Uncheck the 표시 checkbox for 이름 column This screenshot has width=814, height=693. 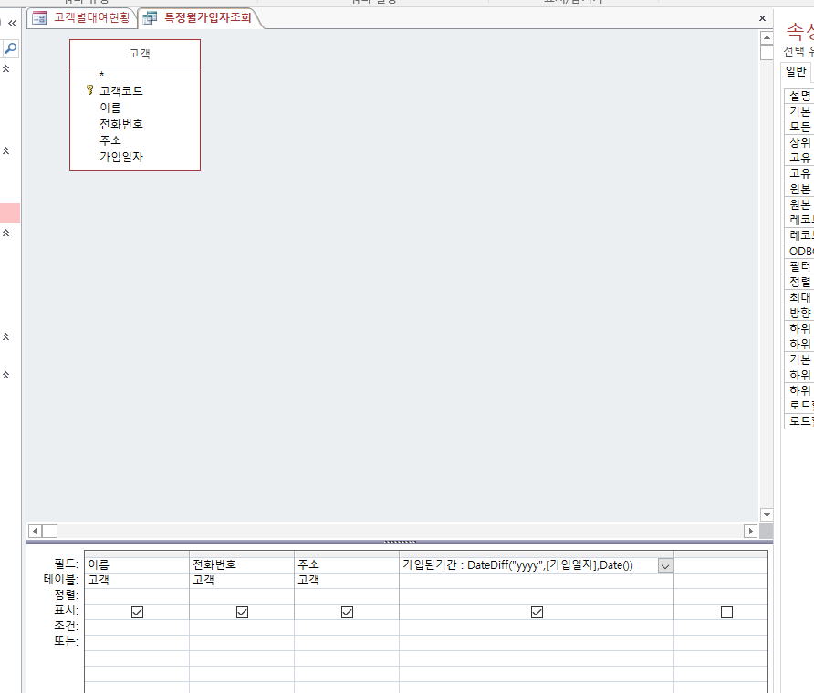(137, 613)
